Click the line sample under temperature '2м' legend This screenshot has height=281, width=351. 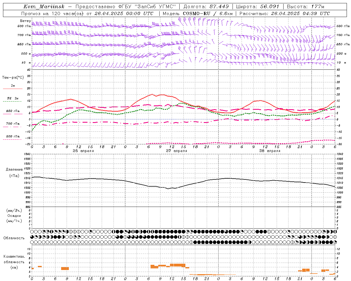[13, 89]
